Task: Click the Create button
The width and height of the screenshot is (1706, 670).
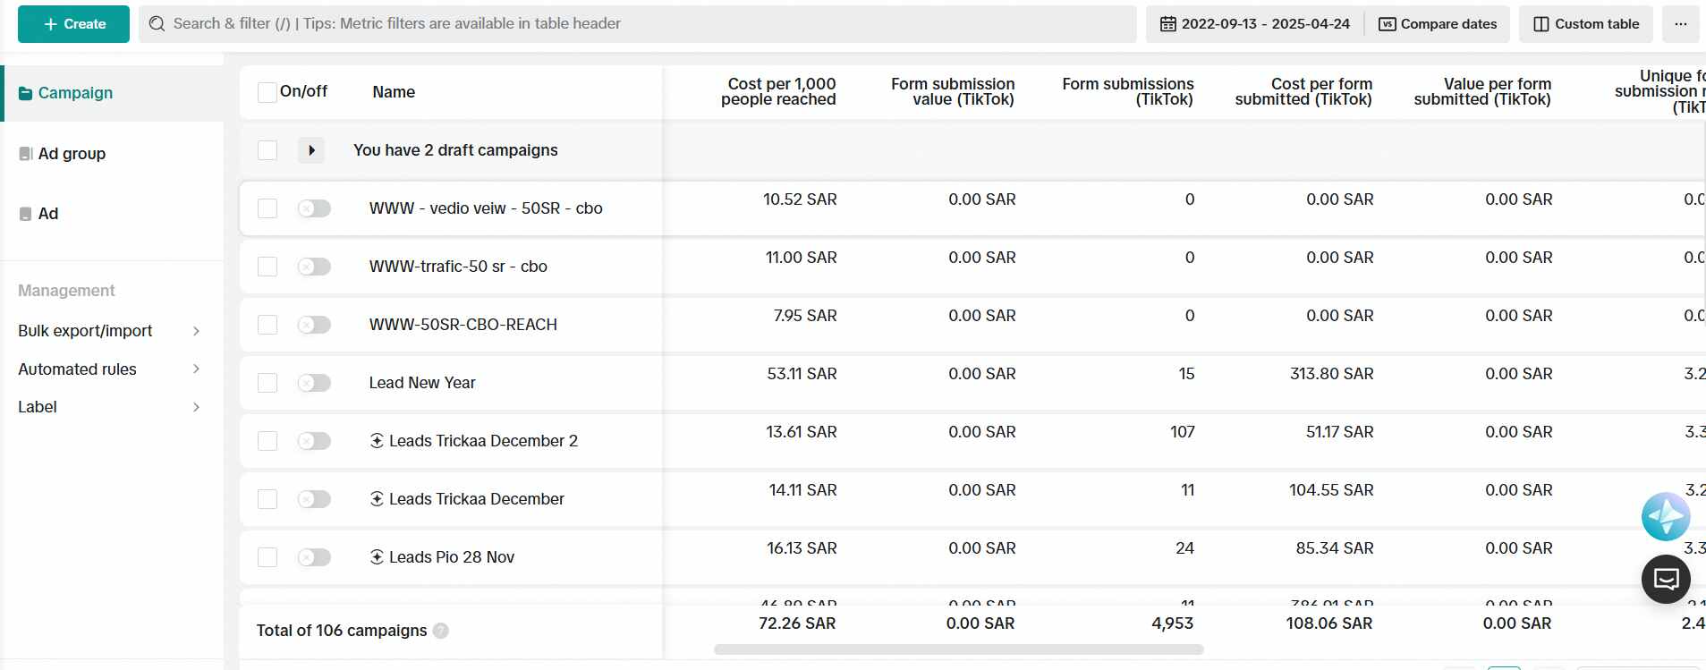Action: [73, 24]
